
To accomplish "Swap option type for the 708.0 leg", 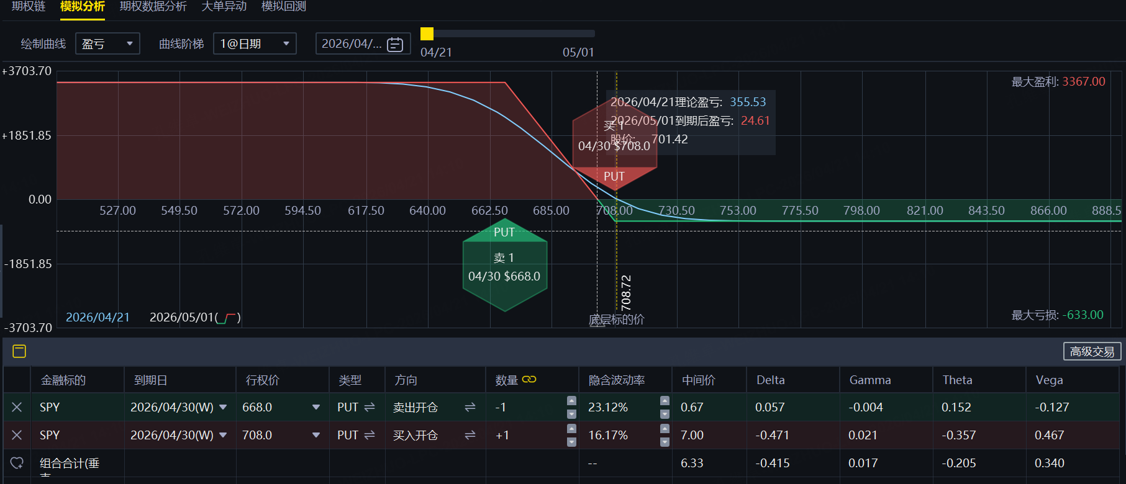I will point(370,435).
